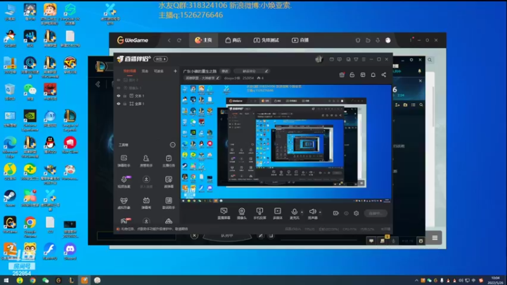Screen dimensions: 507x285
Task: Click the start streaming button at bottom right
Action: 375,213
